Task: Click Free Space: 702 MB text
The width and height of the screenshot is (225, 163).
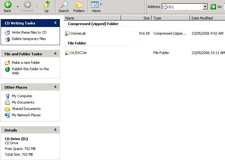Action: (20, 149)
